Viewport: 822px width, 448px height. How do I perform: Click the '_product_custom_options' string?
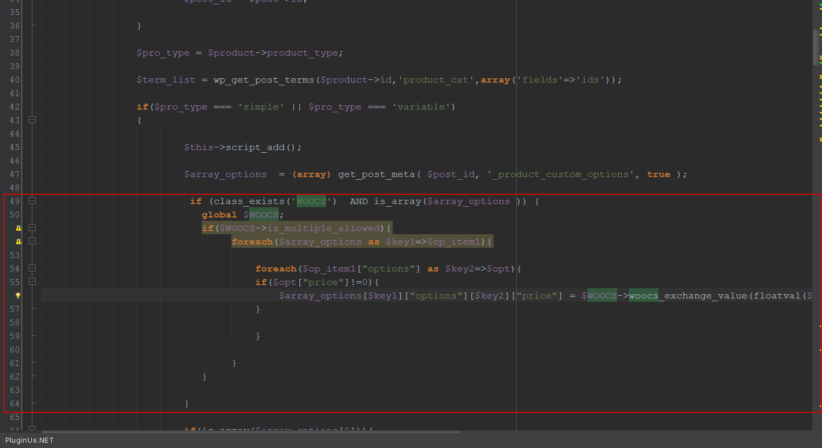click(x=561, y=174)
